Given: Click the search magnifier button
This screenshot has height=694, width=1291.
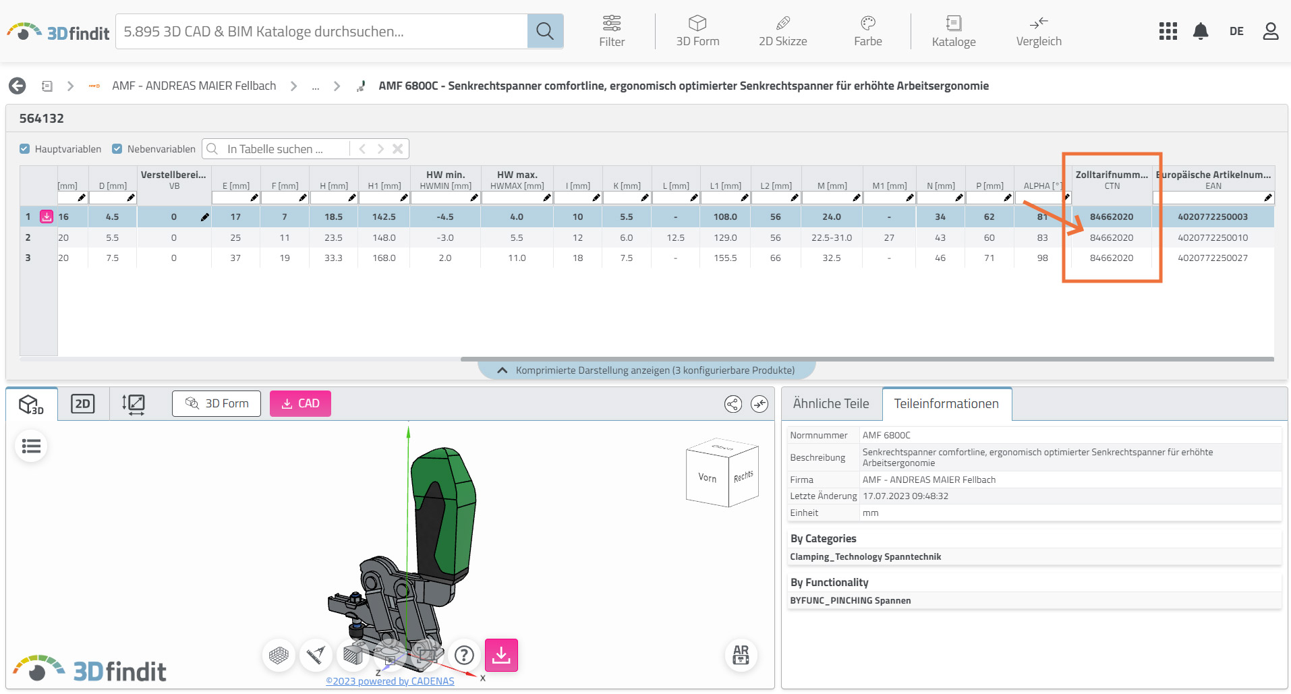Looking at the screenshot, I should point(545,31).
